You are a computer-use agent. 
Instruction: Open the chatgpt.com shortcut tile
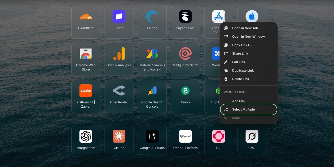click(x=86, y=140)
